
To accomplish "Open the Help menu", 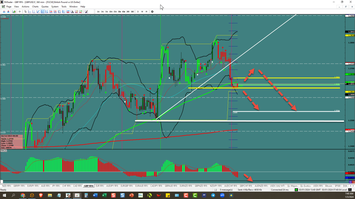I will pyautogui.click(x=83, y=7).
